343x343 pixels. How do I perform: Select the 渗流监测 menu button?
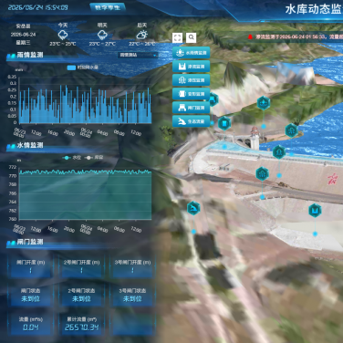[x=192, y=67]
